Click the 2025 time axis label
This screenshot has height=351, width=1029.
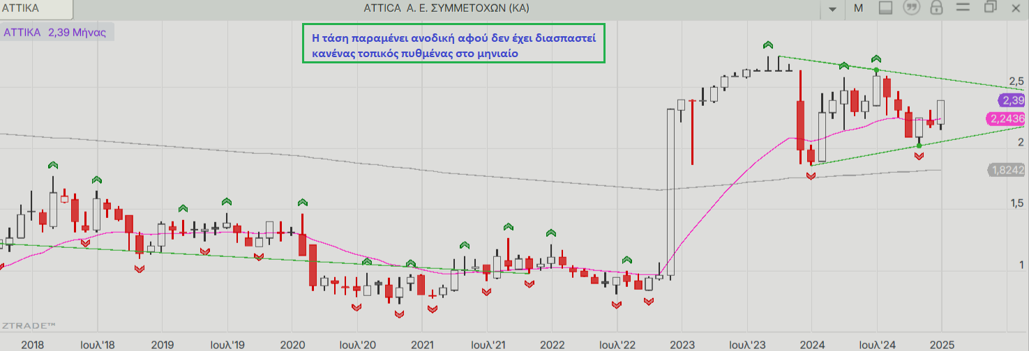pos(942,345)
